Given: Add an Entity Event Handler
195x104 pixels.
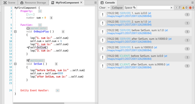Looking at the screenshot, I should (x=57, y=91).
